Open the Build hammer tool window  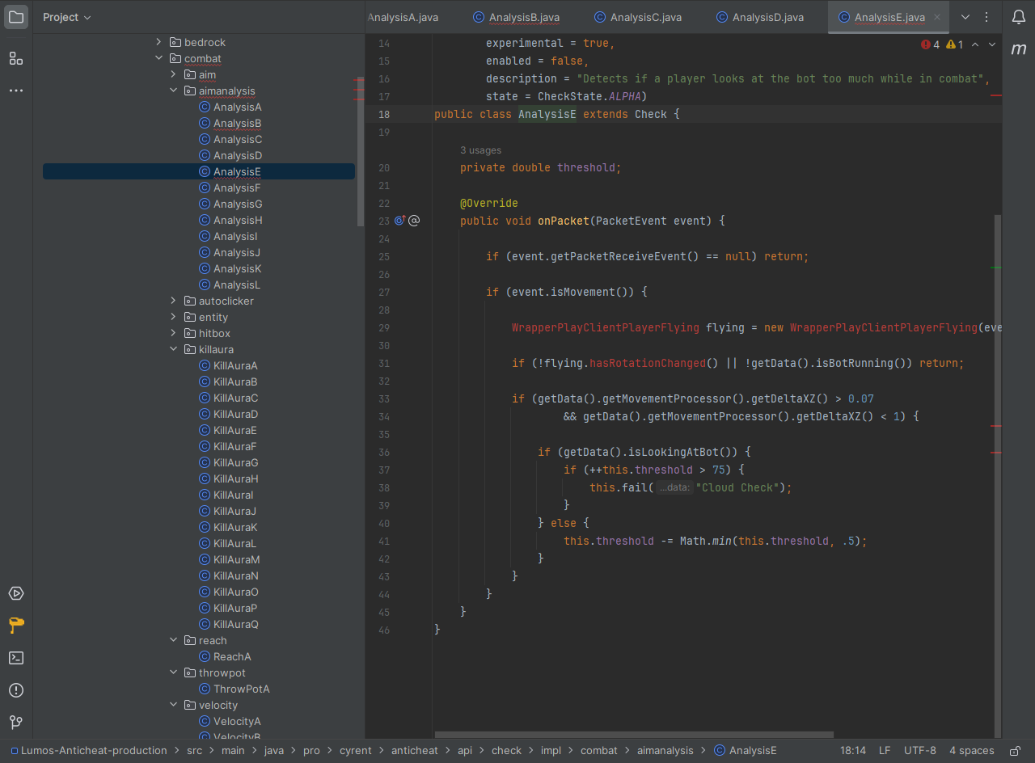(16, 625)
